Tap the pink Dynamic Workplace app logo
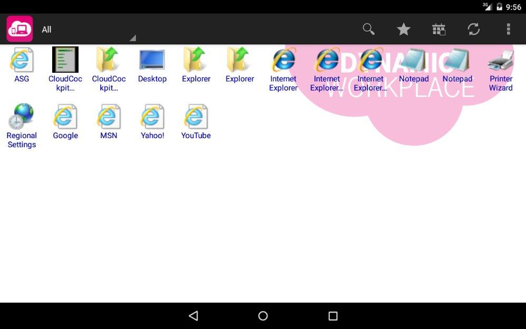Image resolution: width=526 pixels, height=329 pixels. coord(20,29)
